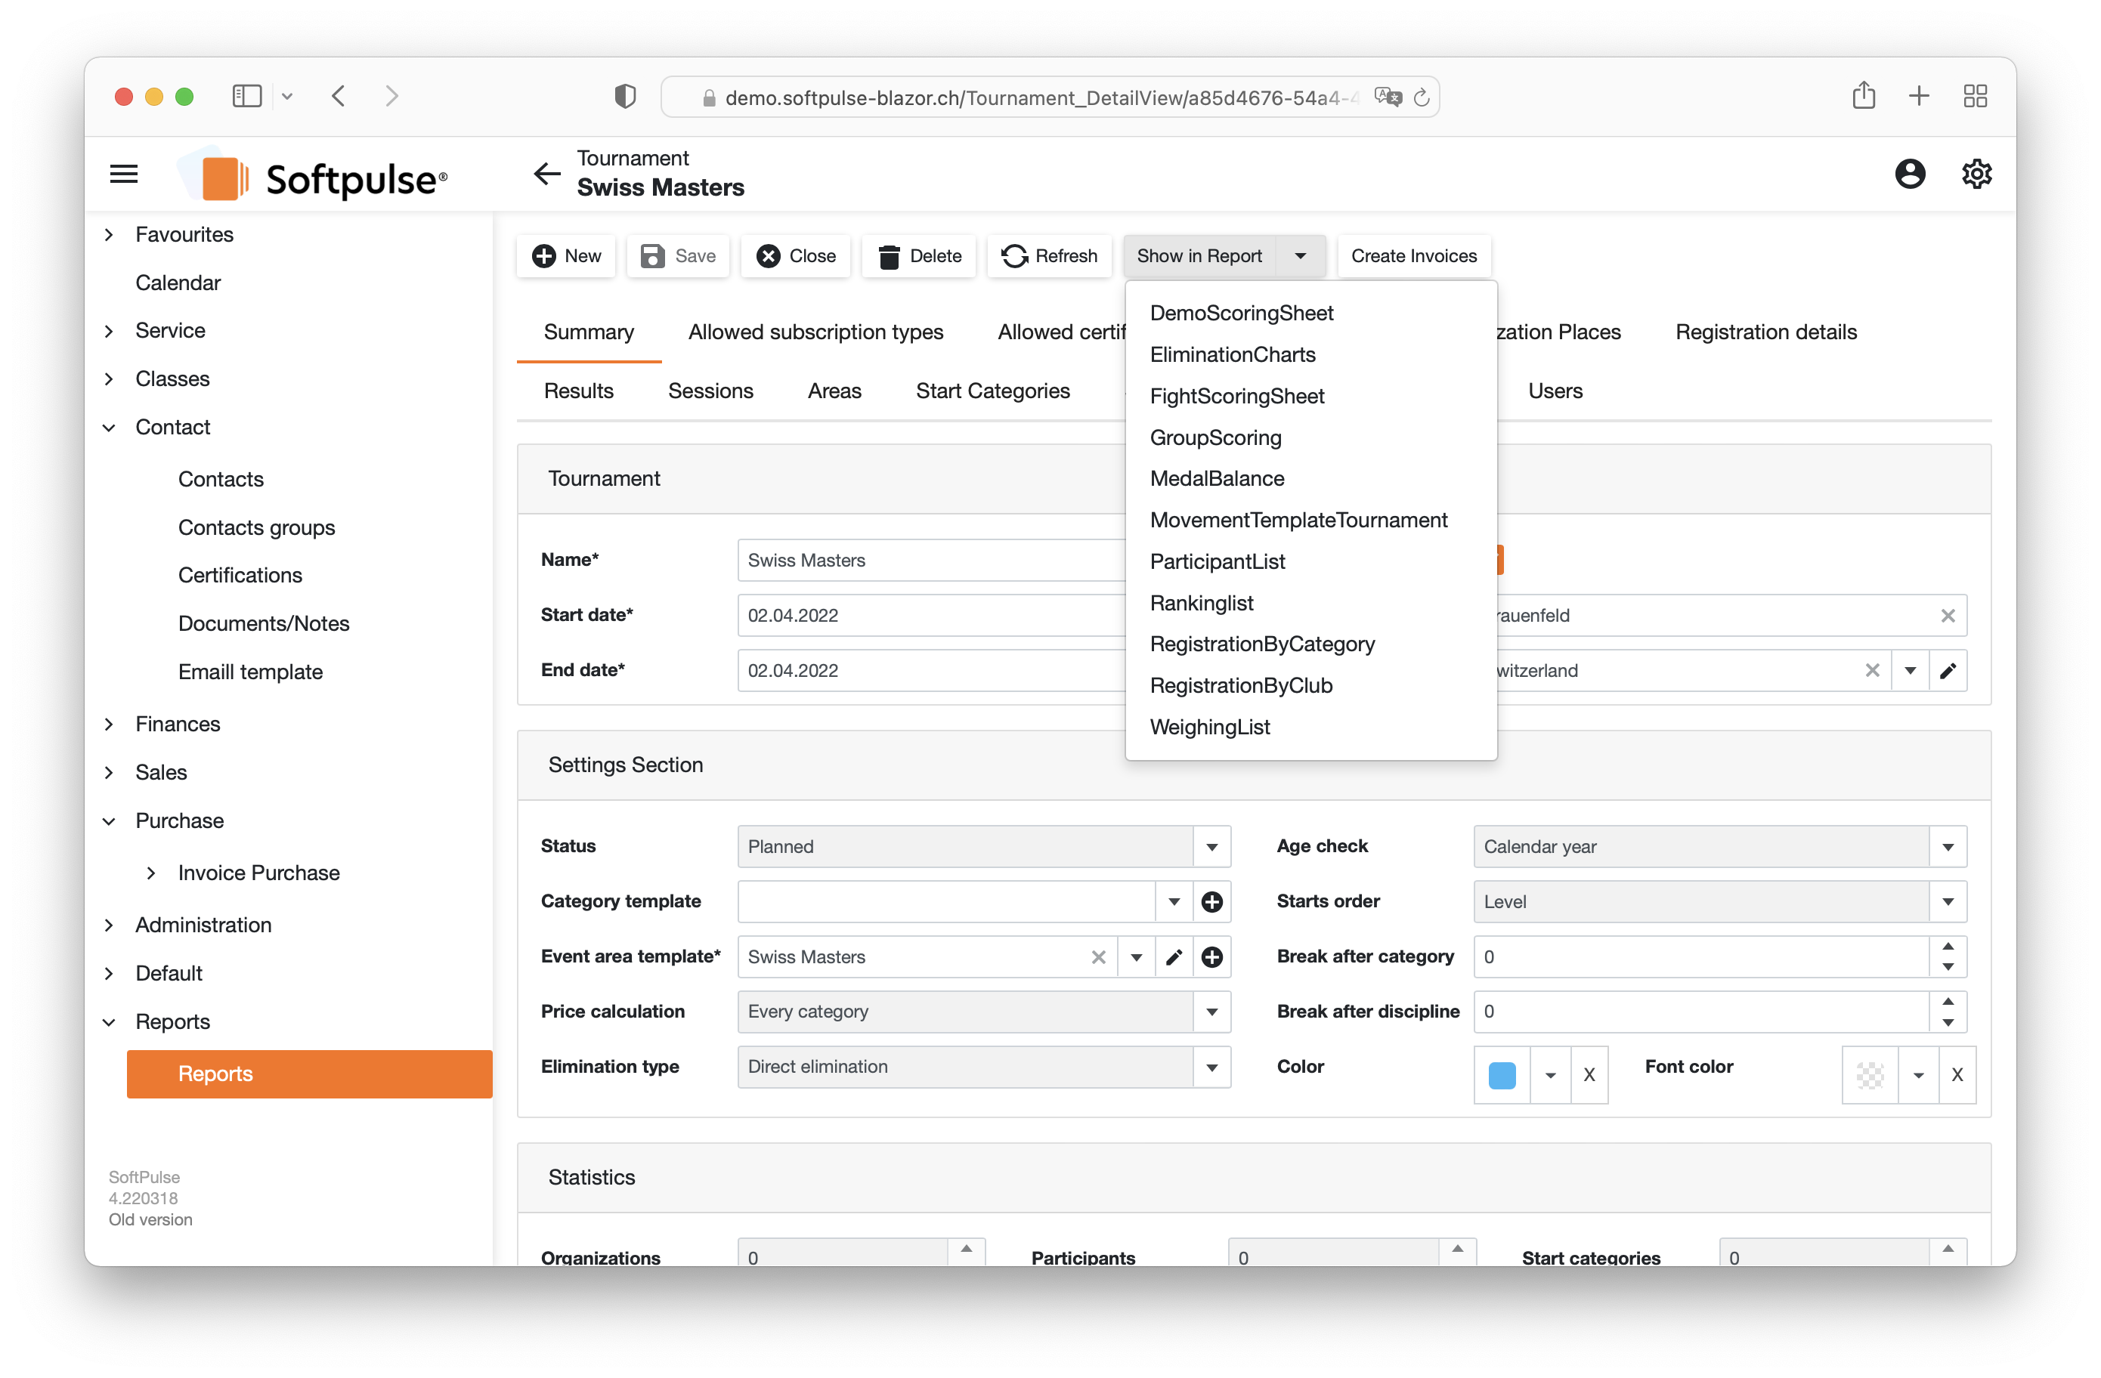This screenshot has height=1378, width=2101.
Task: Clear the Event area template value
Action: [x=1098, y=956]
